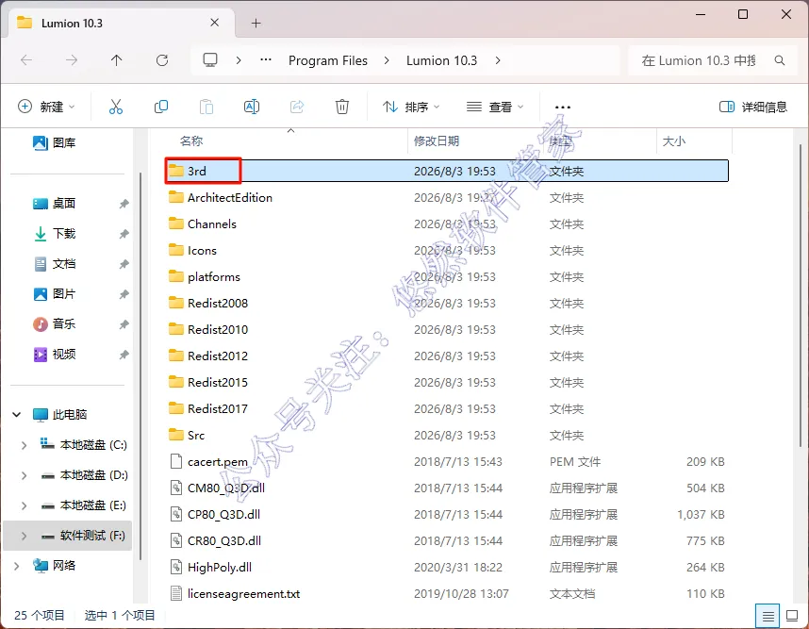
Task: Click chevron after Lumion 10.3 breadcrumb
Action: point(497,60)
